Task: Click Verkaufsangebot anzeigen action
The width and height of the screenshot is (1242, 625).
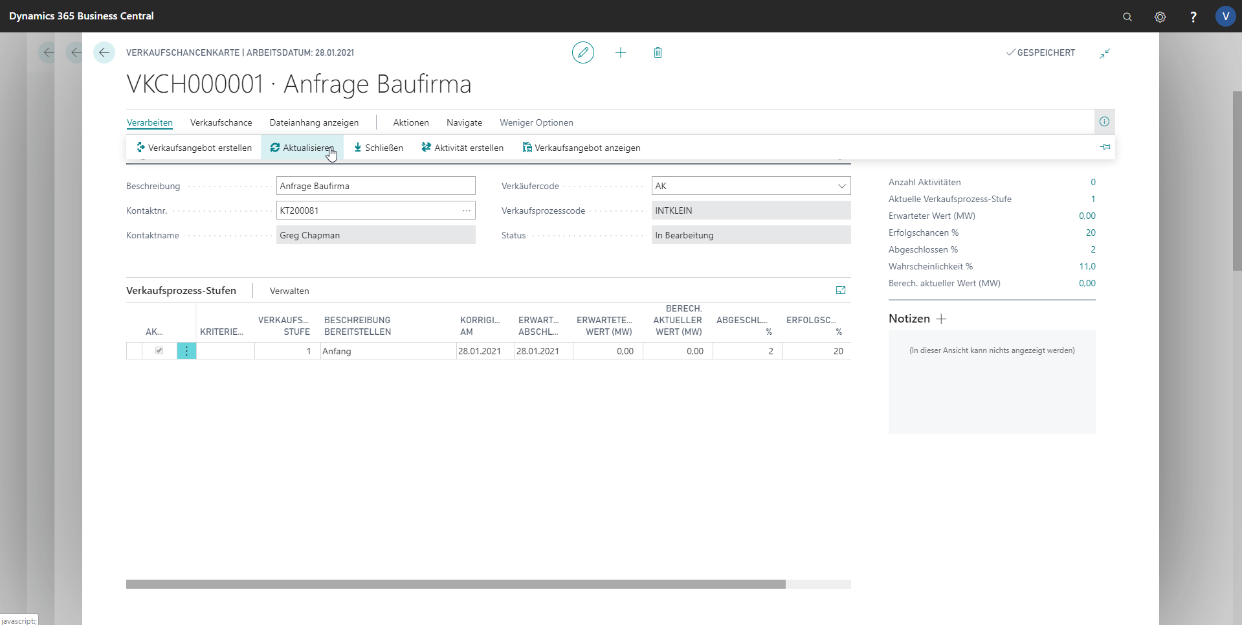Action: [x=581, y=148]
